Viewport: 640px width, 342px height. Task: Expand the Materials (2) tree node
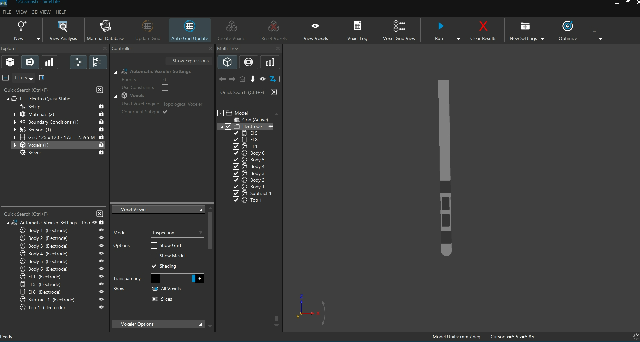[15, 114]
